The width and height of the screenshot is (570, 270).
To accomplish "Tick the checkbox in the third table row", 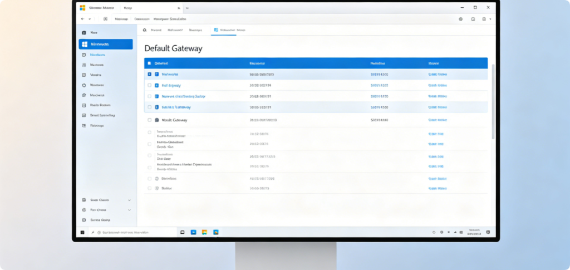I will (149, 96).
